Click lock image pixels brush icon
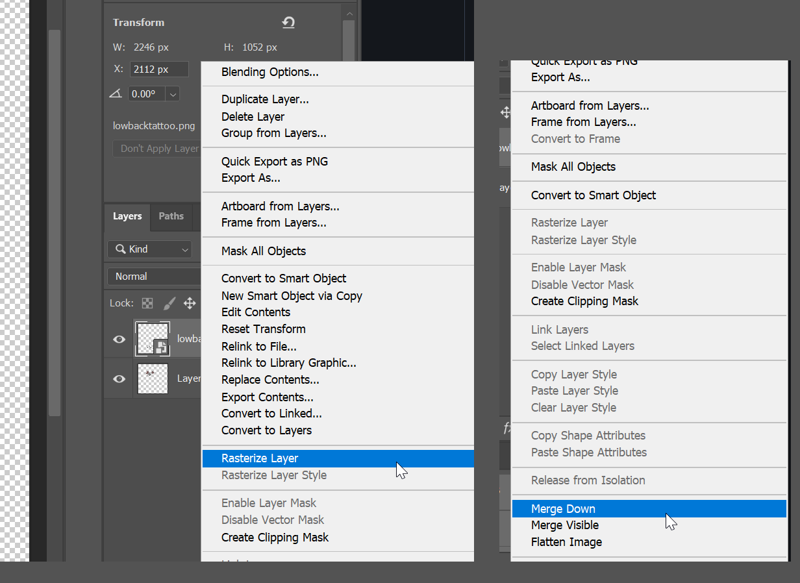The width and height of the screenshot is (800, 583). (x=169, y=303)
